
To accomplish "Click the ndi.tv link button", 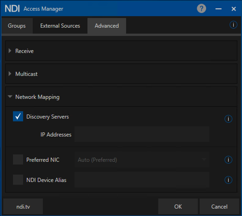I will tap(23, 206).
